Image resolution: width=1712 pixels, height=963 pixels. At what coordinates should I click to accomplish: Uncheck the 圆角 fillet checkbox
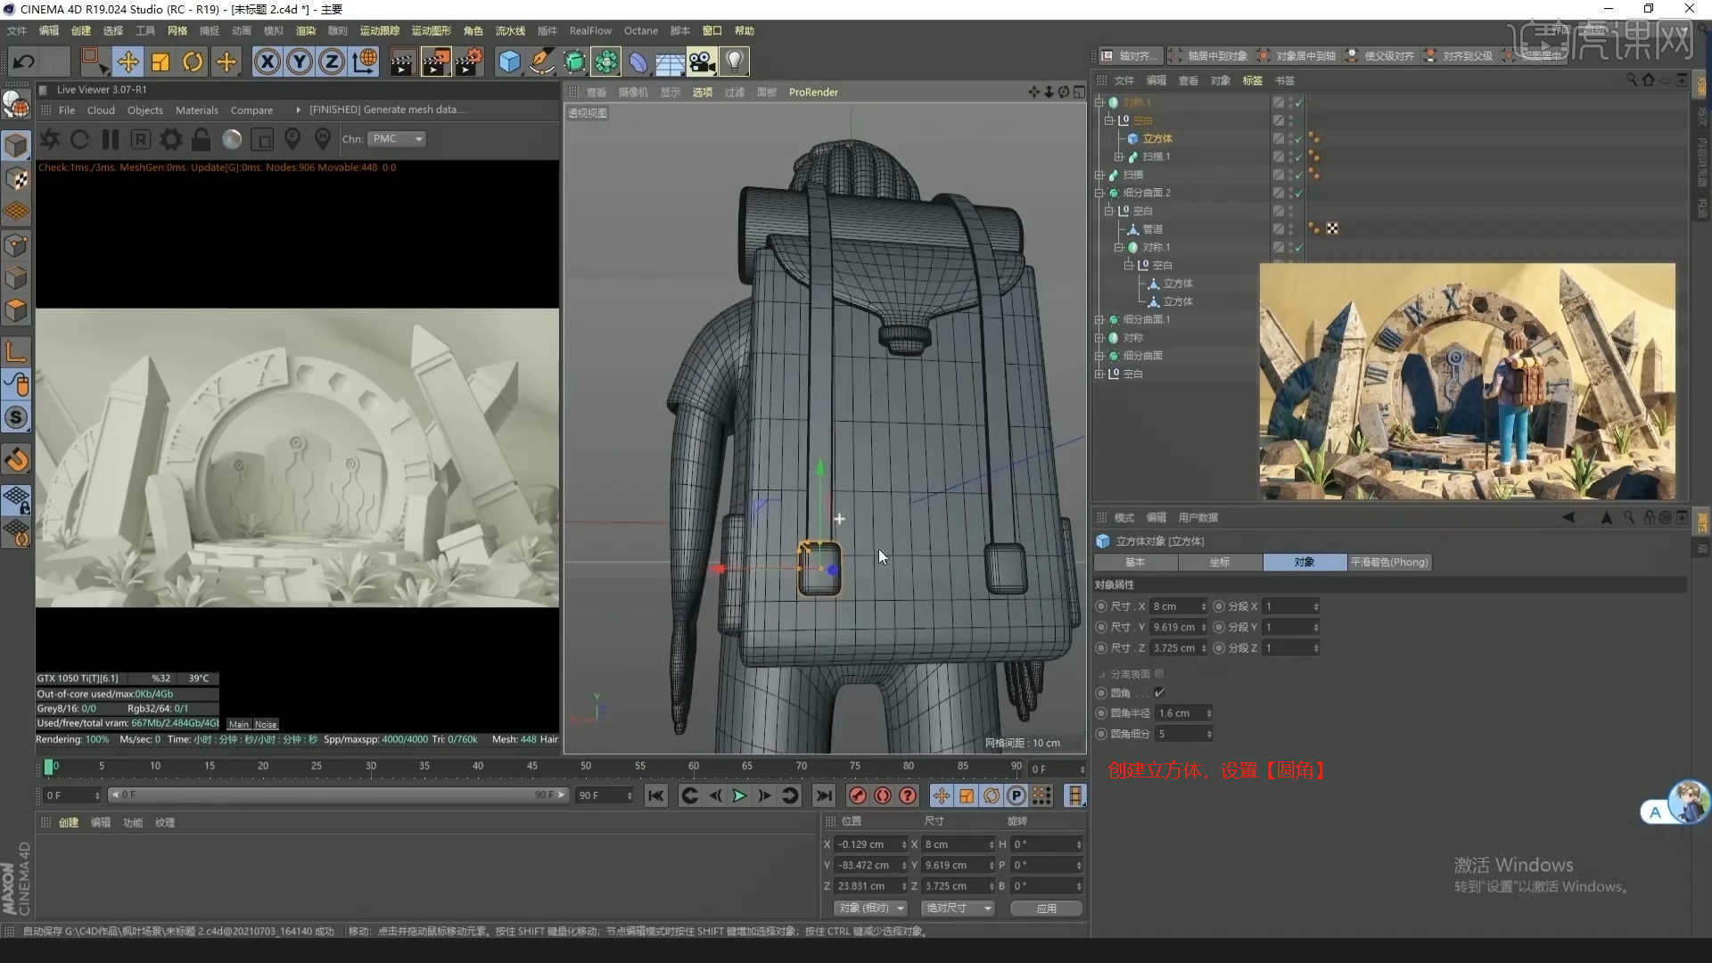[1159, 693]
